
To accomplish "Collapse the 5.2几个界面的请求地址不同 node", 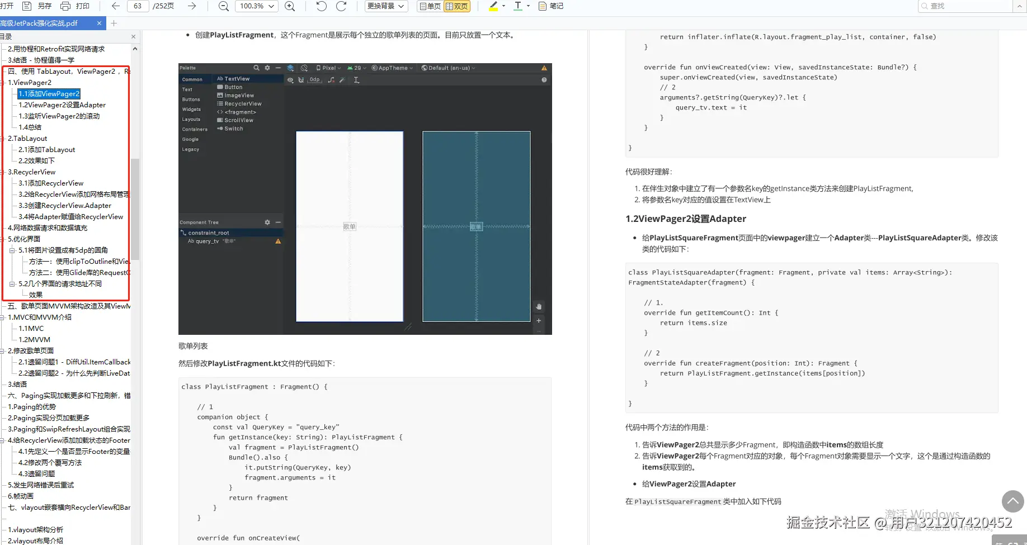I will point(12,284).
